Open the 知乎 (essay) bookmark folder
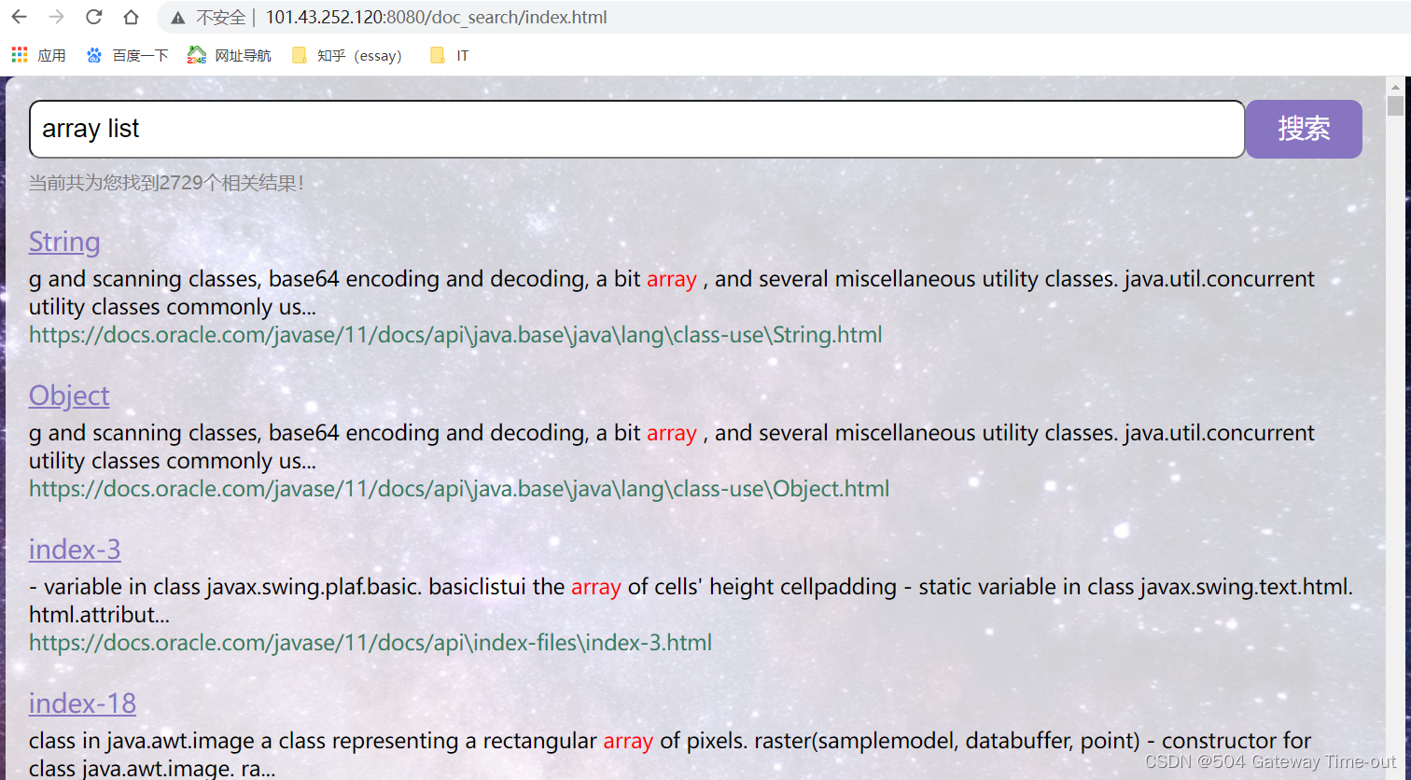Viewport: 1411px width, 780px height. 347,55
